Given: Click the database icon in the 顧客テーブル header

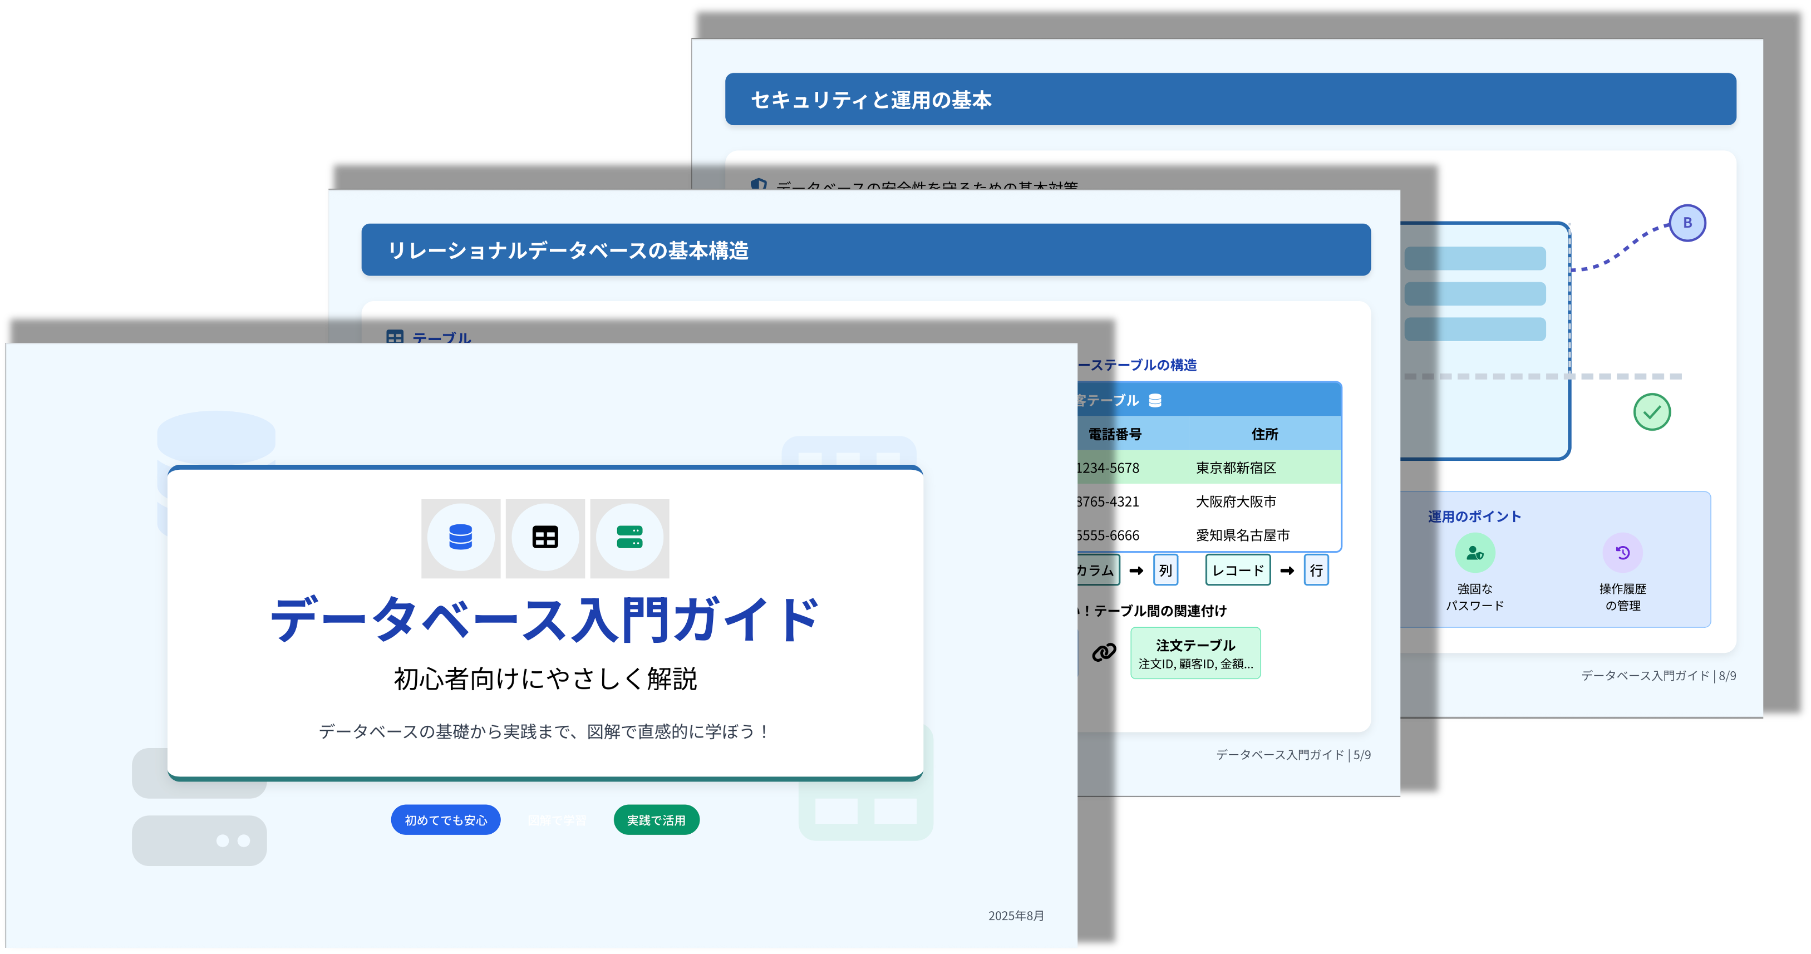Looking at the screenshot, I should click(x=1156, y=401).
